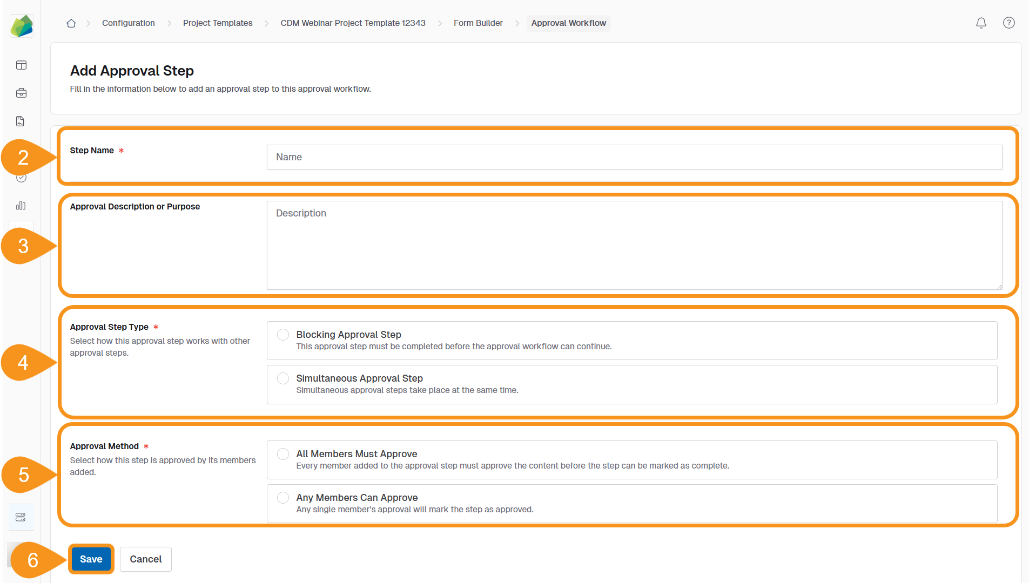Save the approval step
This screenshot has height=583, width=1029.
pyautogui.click(x=91, y=559)
